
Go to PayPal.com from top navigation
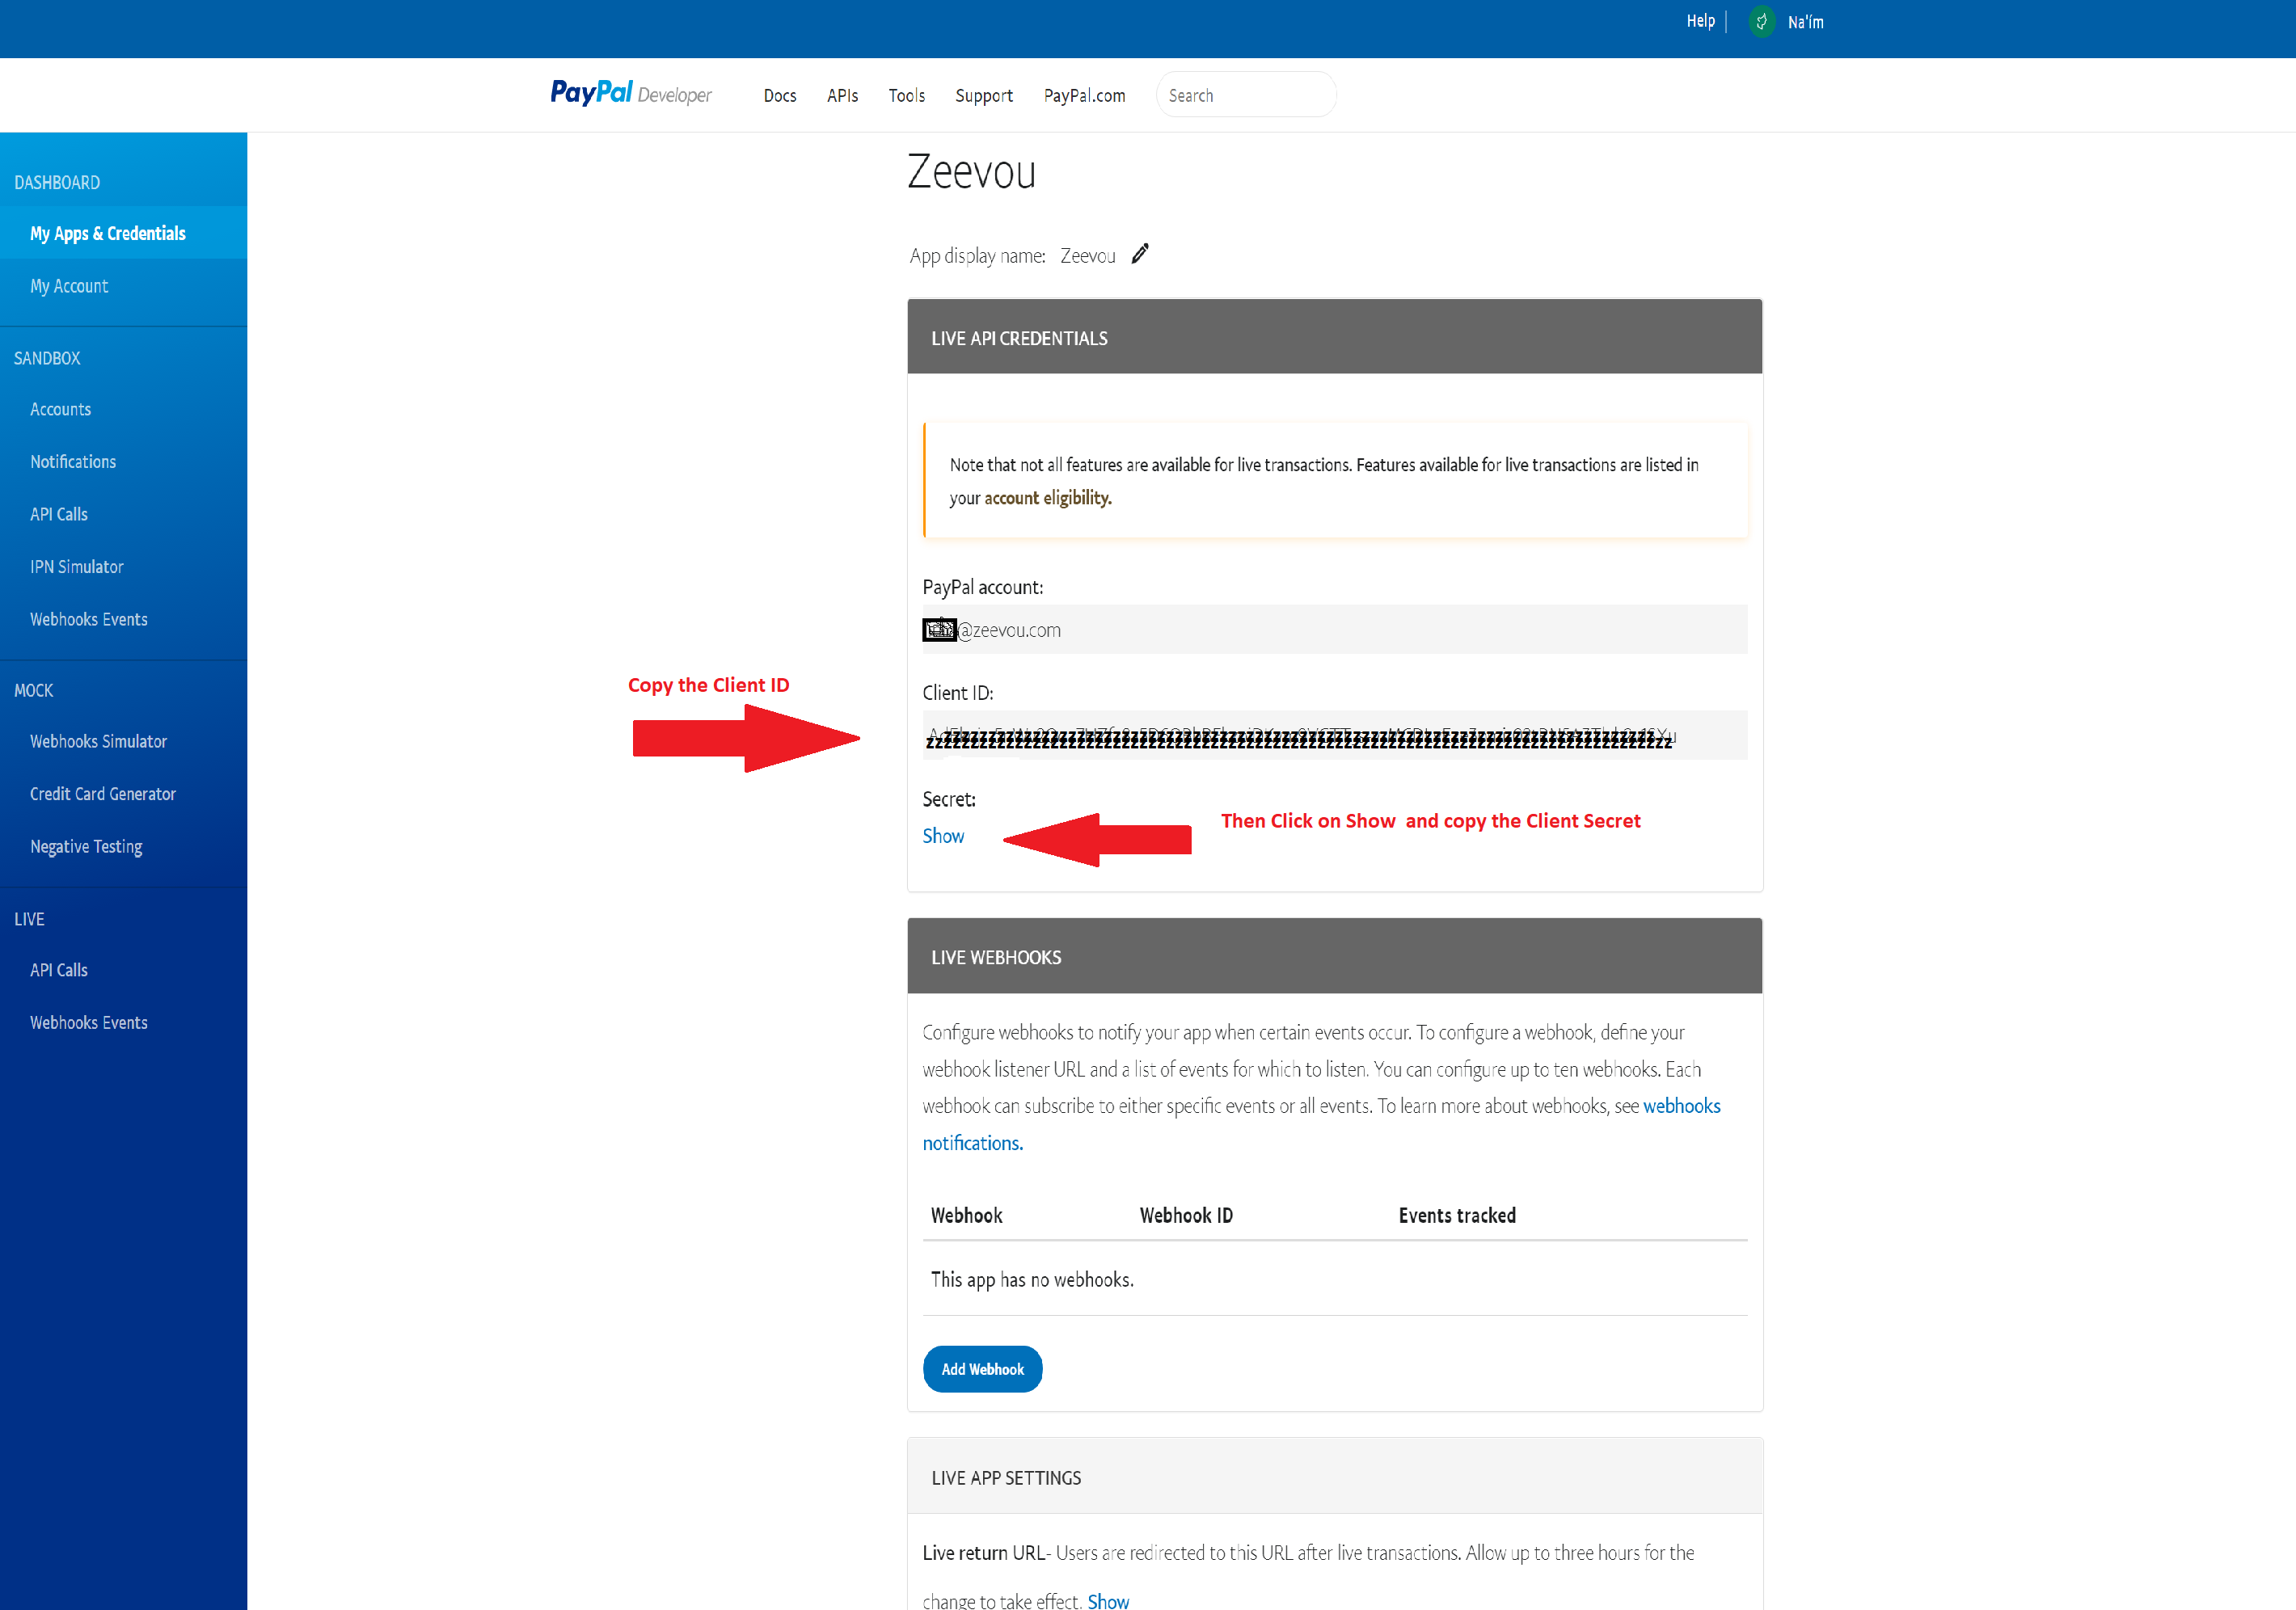pos(1084,95)
